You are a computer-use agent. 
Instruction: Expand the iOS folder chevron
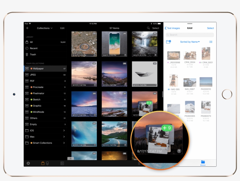point(64,130)
